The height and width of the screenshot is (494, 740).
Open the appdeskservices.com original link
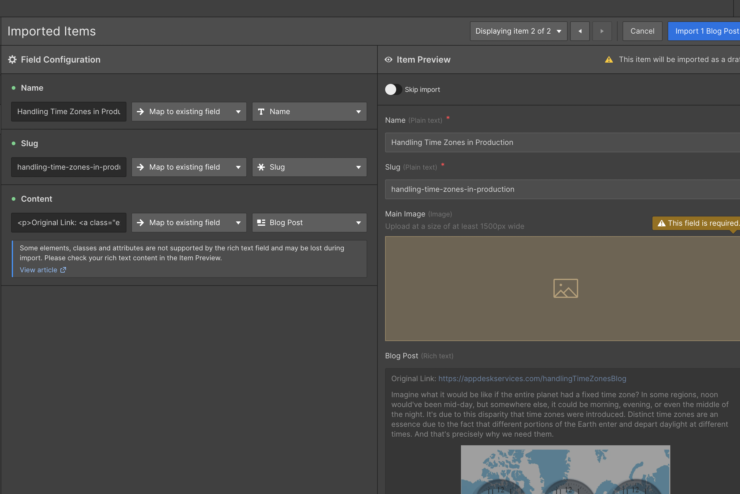coord(532,378)
